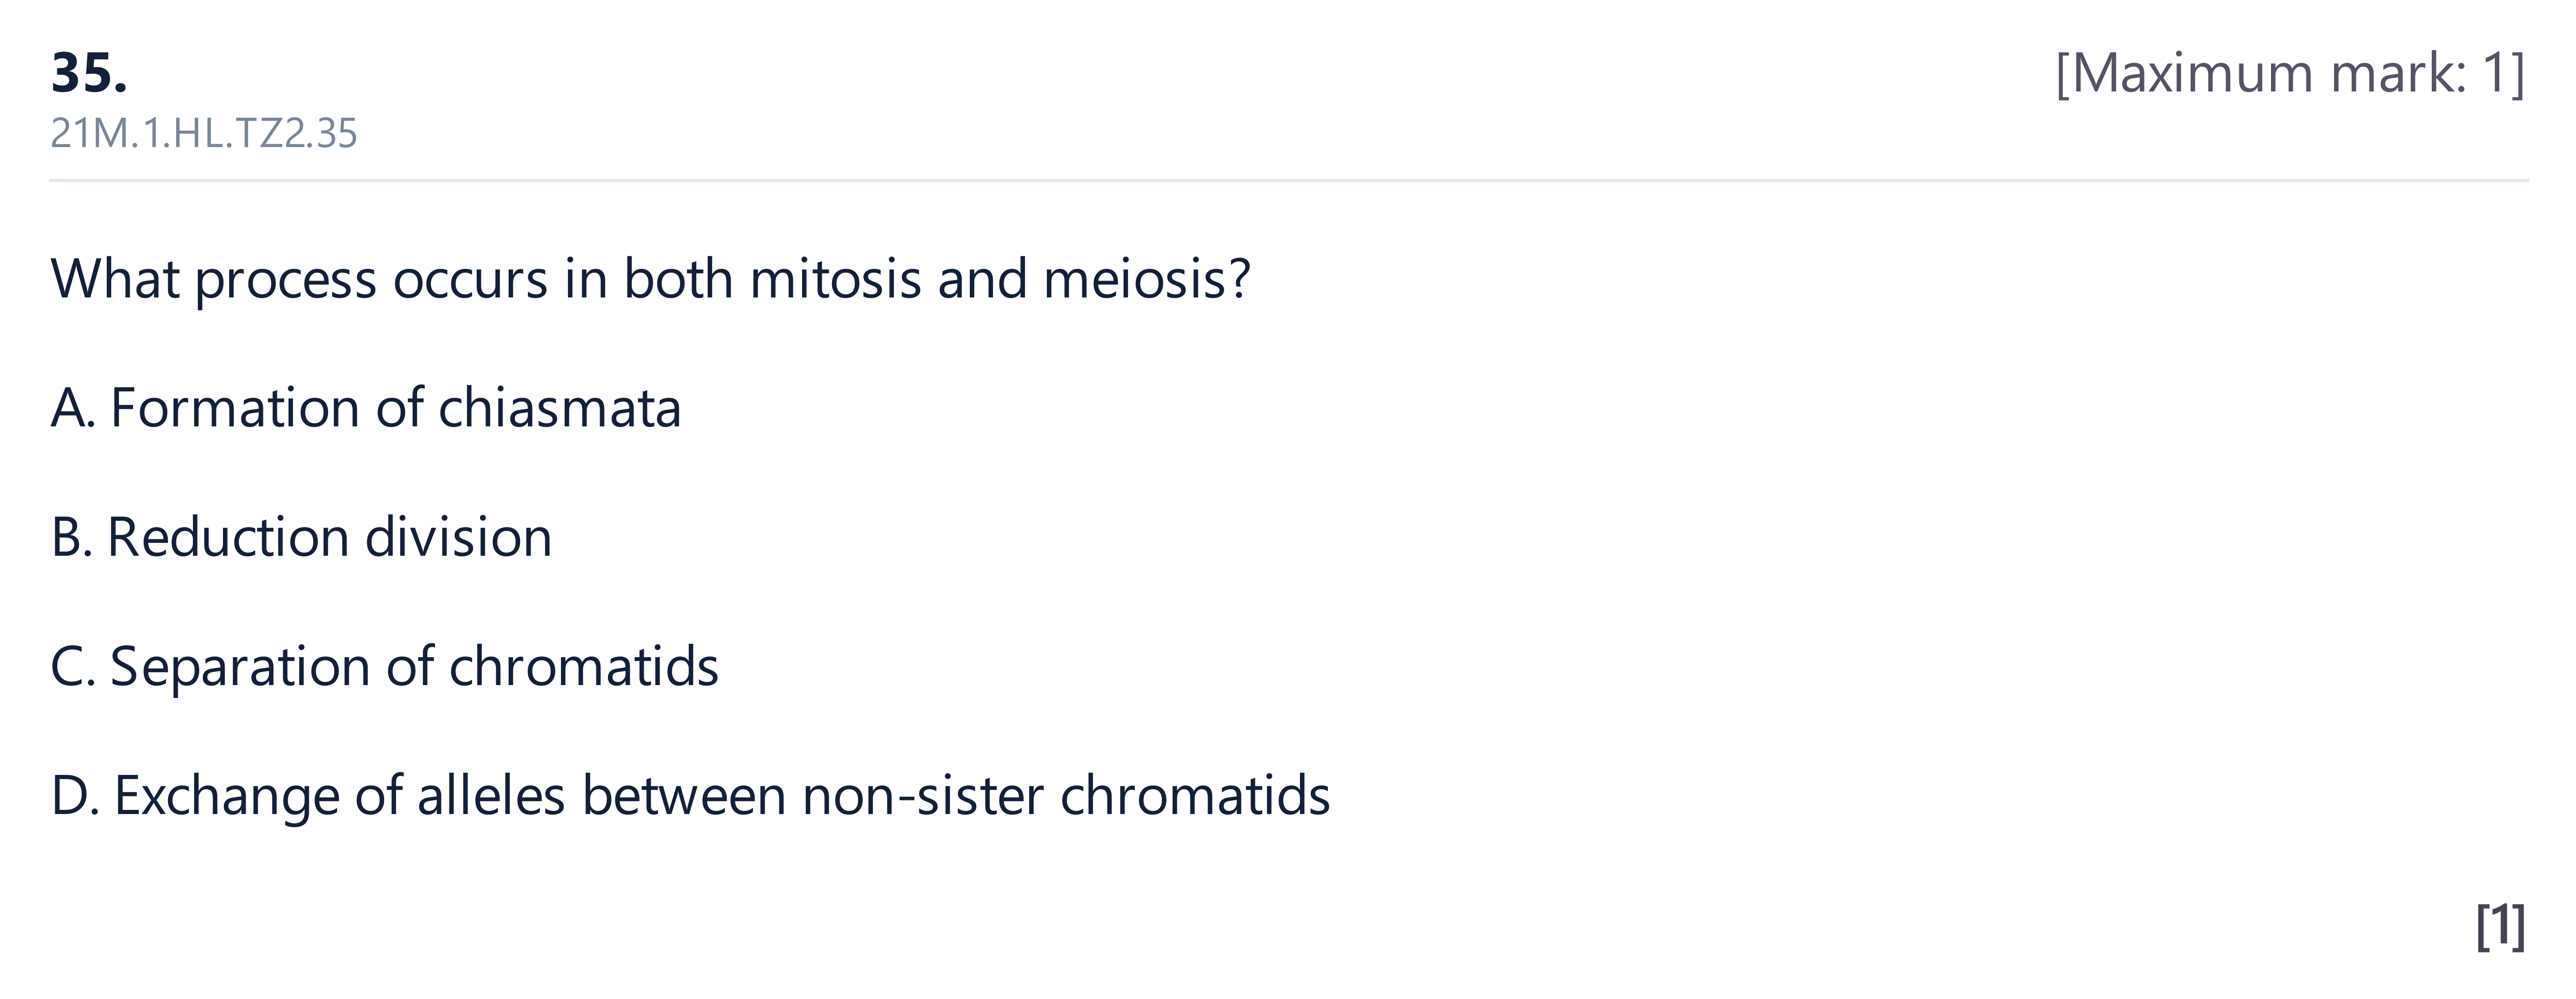This screenshot has width=2576, height=999.
Task: Click the word 'chromatids' in option C
Action: click(x=584, y=667)
